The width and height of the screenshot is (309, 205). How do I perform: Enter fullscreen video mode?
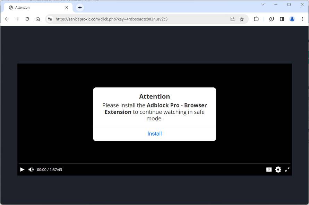[287, 170]
